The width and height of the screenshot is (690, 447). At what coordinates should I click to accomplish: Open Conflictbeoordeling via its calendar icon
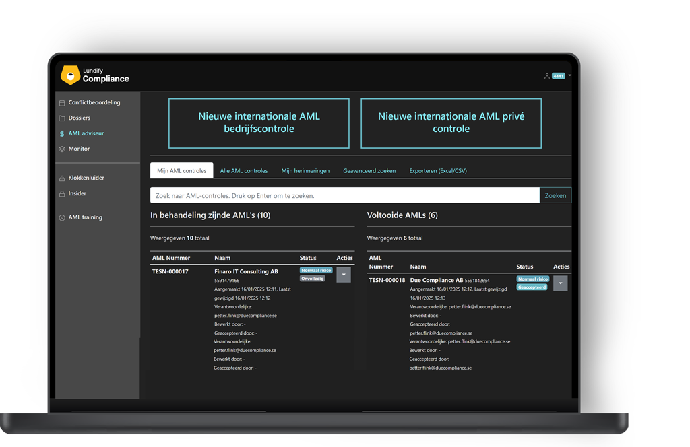click(x=62, y=102)
